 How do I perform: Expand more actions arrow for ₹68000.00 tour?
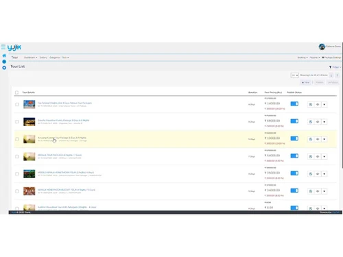pos(324,122)
